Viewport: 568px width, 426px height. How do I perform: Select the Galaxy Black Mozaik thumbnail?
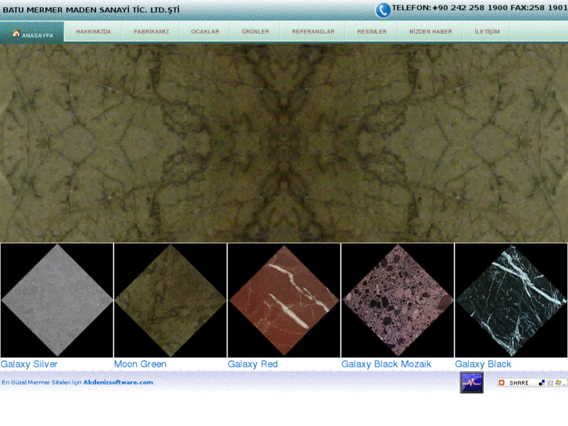[x=398, y=300]
